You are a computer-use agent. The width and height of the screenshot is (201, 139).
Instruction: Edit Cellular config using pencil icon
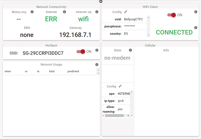point(120,86)
